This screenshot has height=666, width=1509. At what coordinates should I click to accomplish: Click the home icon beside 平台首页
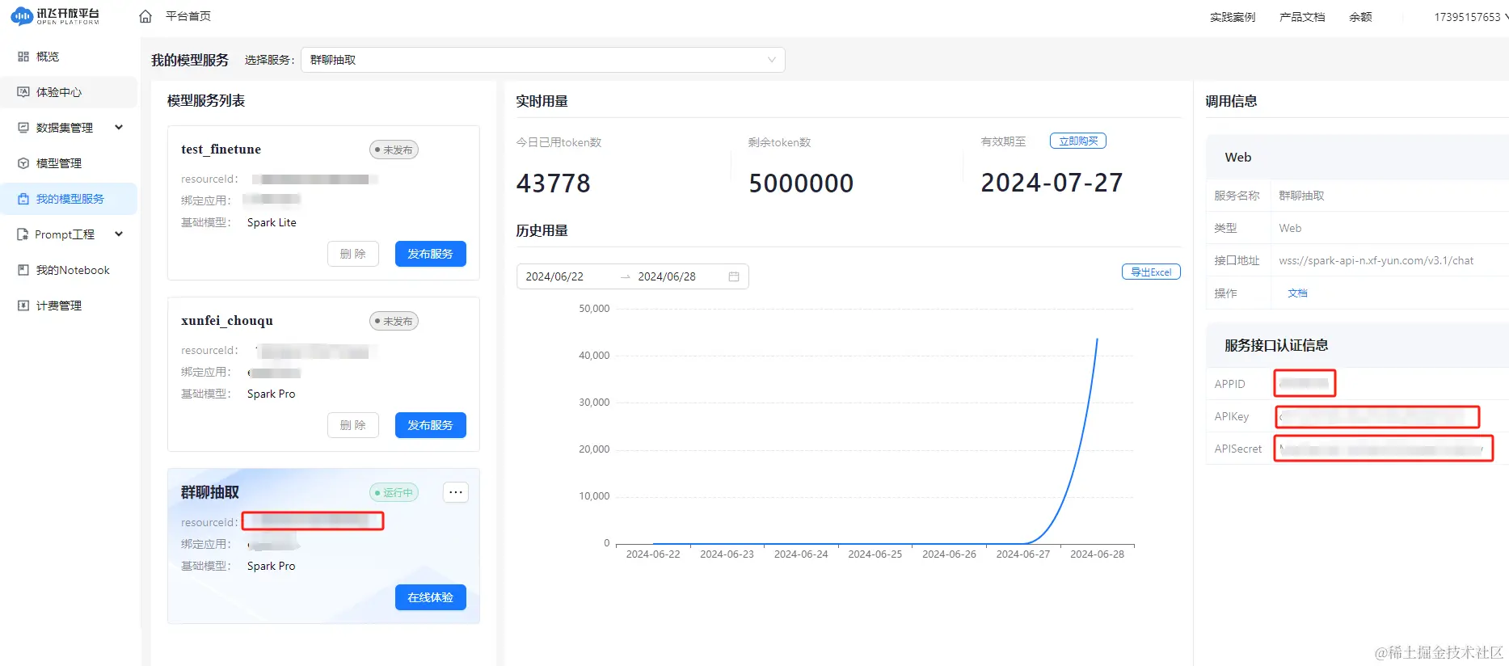click(x=145, y=16)
